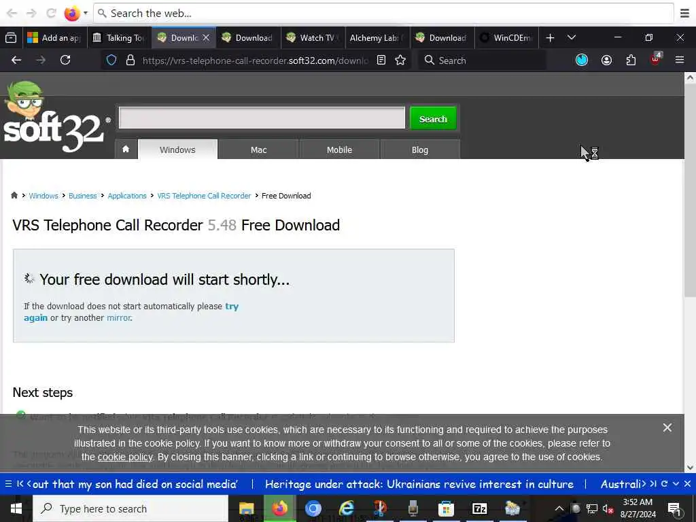This screenshot has width=696, height=522.
Task: Show hidden system tray icons
Action: (559, 508)
